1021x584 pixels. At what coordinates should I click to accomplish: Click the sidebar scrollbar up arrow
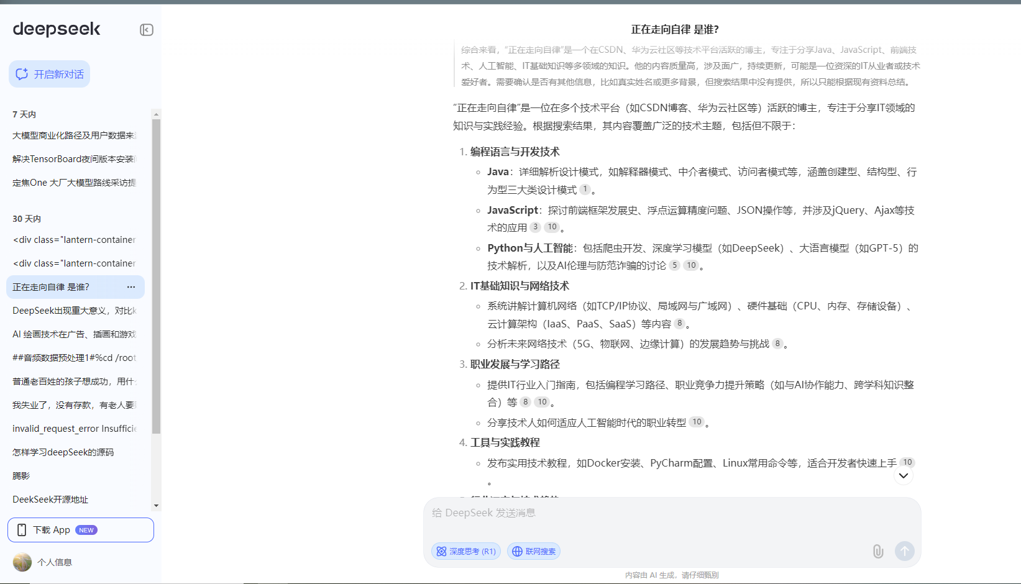156,114
